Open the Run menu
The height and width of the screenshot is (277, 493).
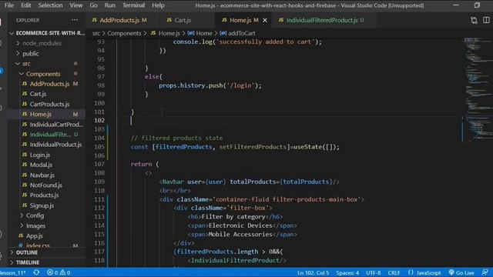click(x=109, y=5)
